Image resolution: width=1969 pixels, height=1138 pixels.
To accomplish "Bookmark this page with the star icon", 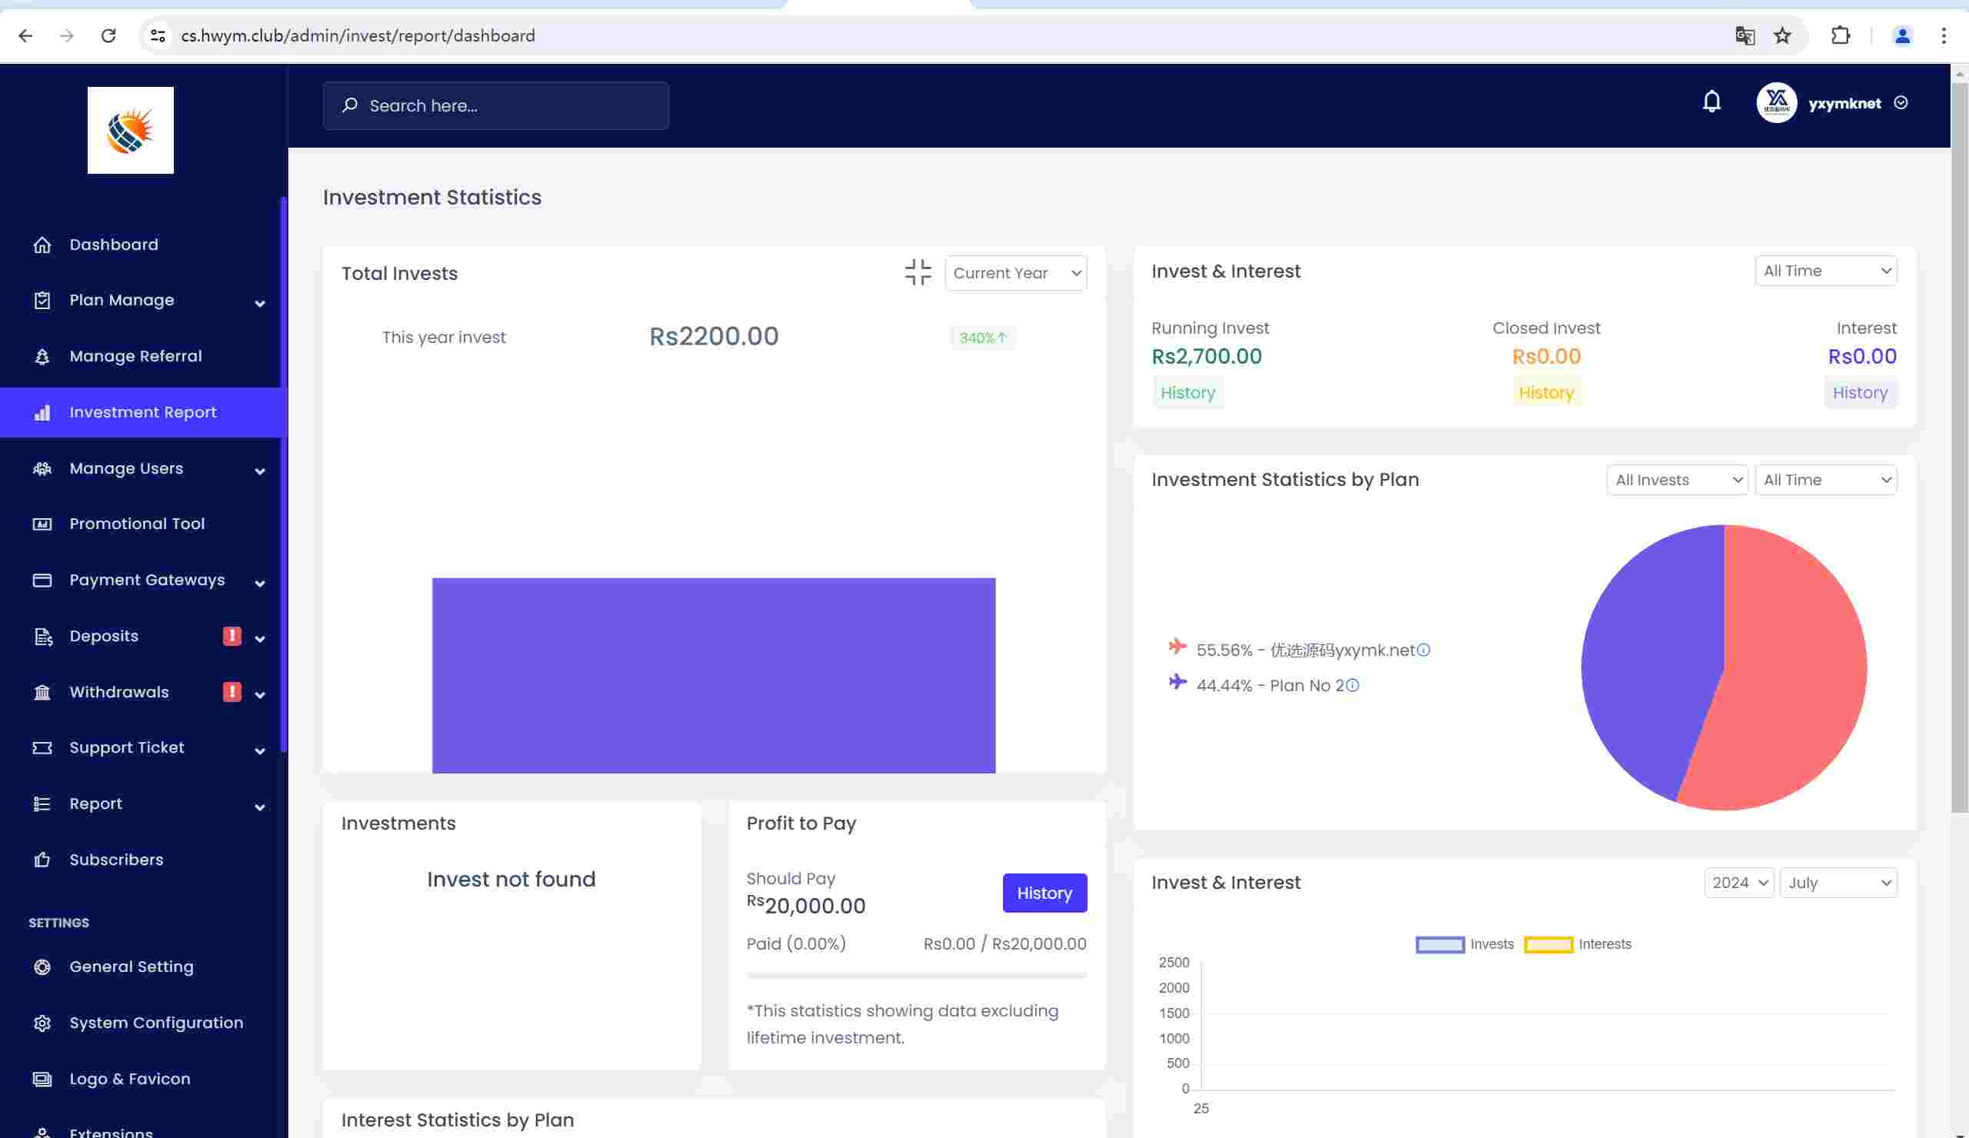I will [1782, 36].
